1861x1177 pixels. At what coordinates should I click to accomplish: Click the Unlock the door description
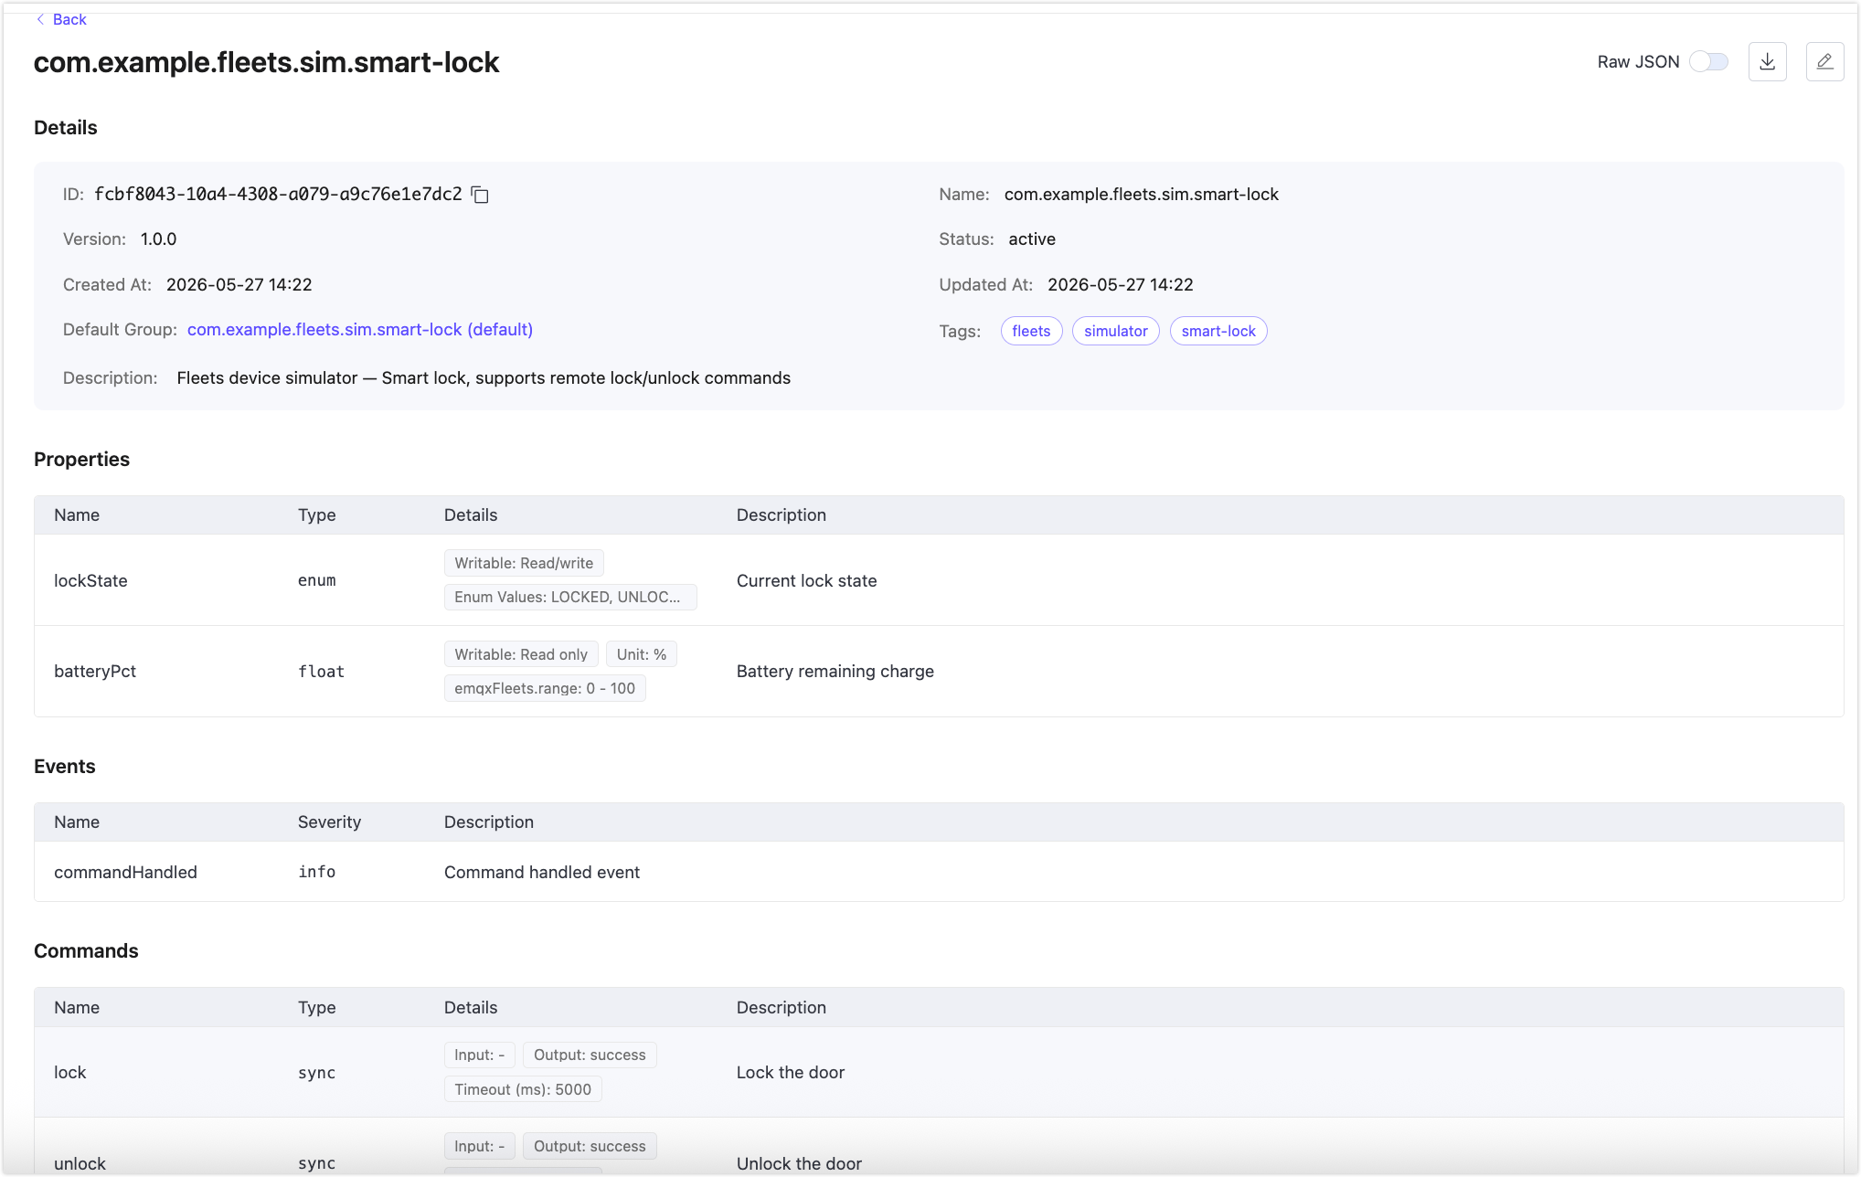point(799,1163)
